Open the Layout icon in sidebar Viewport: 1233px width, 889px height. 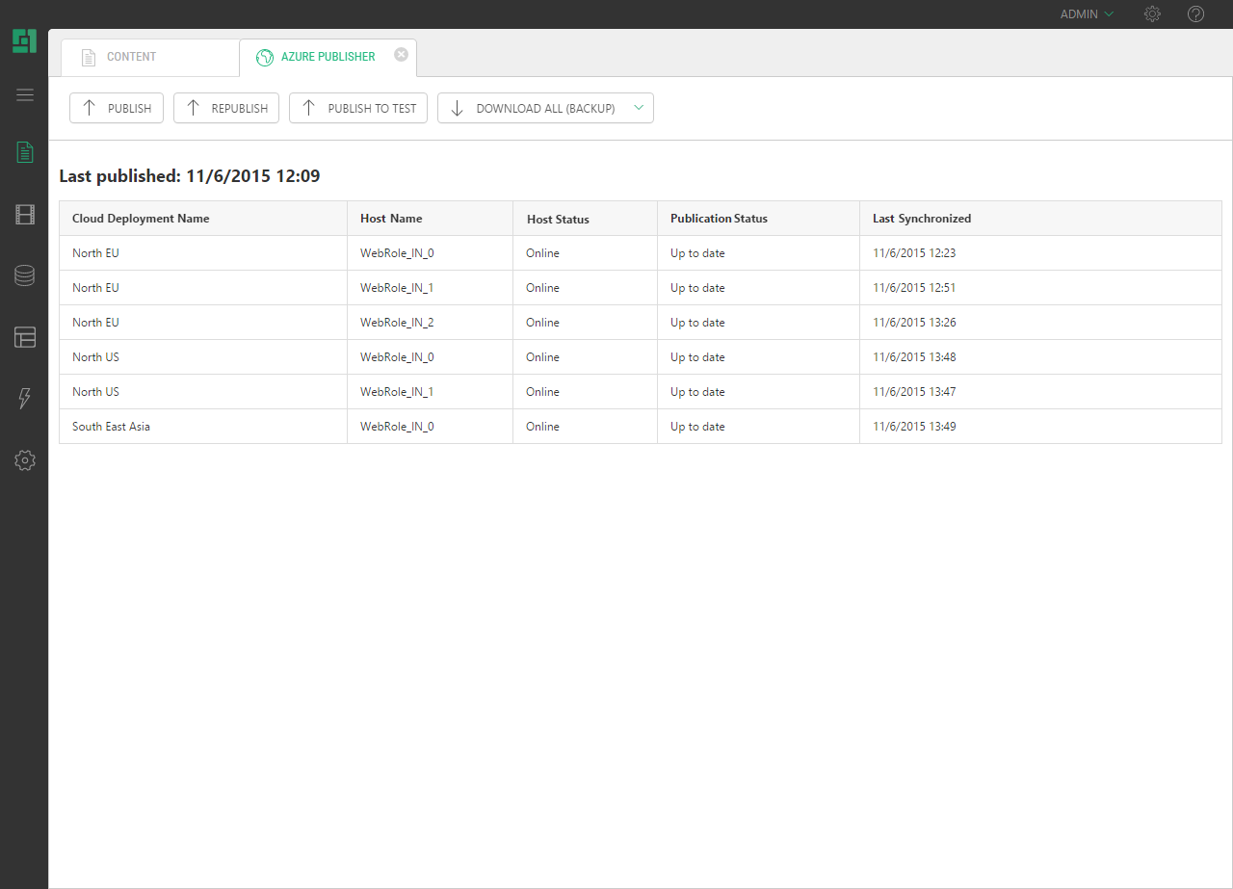coord(25,337)
